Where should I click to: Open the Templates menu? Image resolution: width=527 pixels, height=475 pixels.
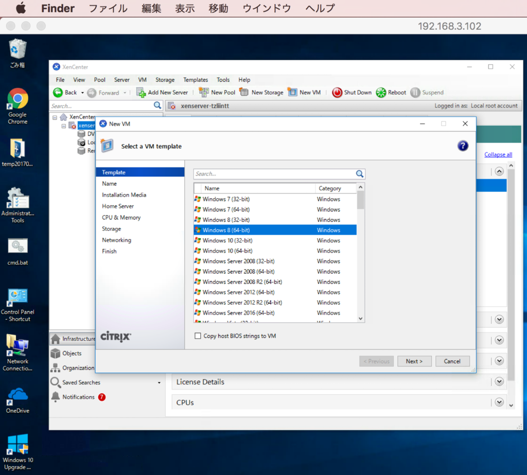(196, 80)
